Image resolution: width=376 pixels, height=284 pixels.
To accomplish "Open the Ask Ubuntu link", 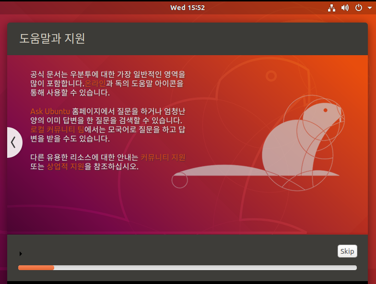I will (50, 111).
